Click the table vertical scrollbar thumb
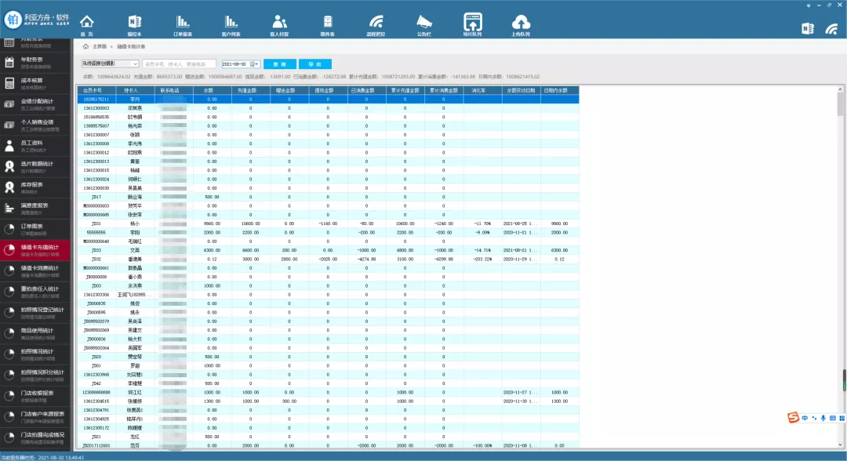Screen dimensions: 847x461 pos(840,104)
